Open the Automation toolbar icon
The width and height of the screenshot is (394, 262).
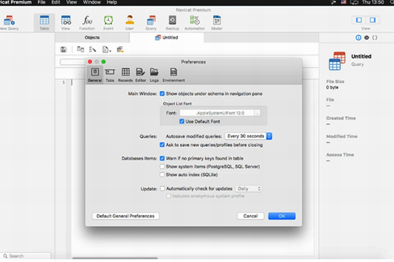tap(194, 23)
